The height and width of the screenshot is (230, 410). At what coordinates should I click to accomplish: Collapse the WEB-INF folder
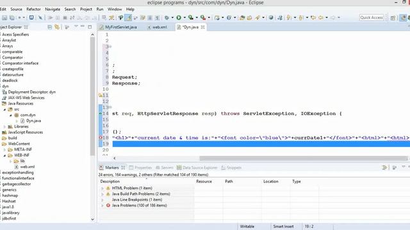pos(4,155)
